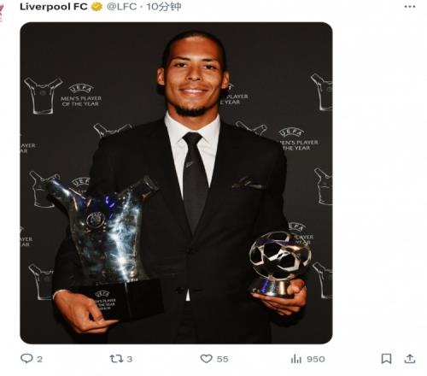View analytics via the bar chart icon
The height and width of the screenshot is (376, 427).
[x=295, y=359]
